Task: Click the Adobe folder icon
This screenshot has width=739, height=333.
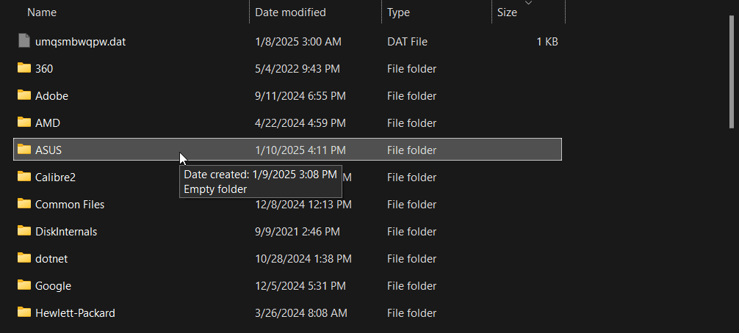Action: tap(24, 95)
